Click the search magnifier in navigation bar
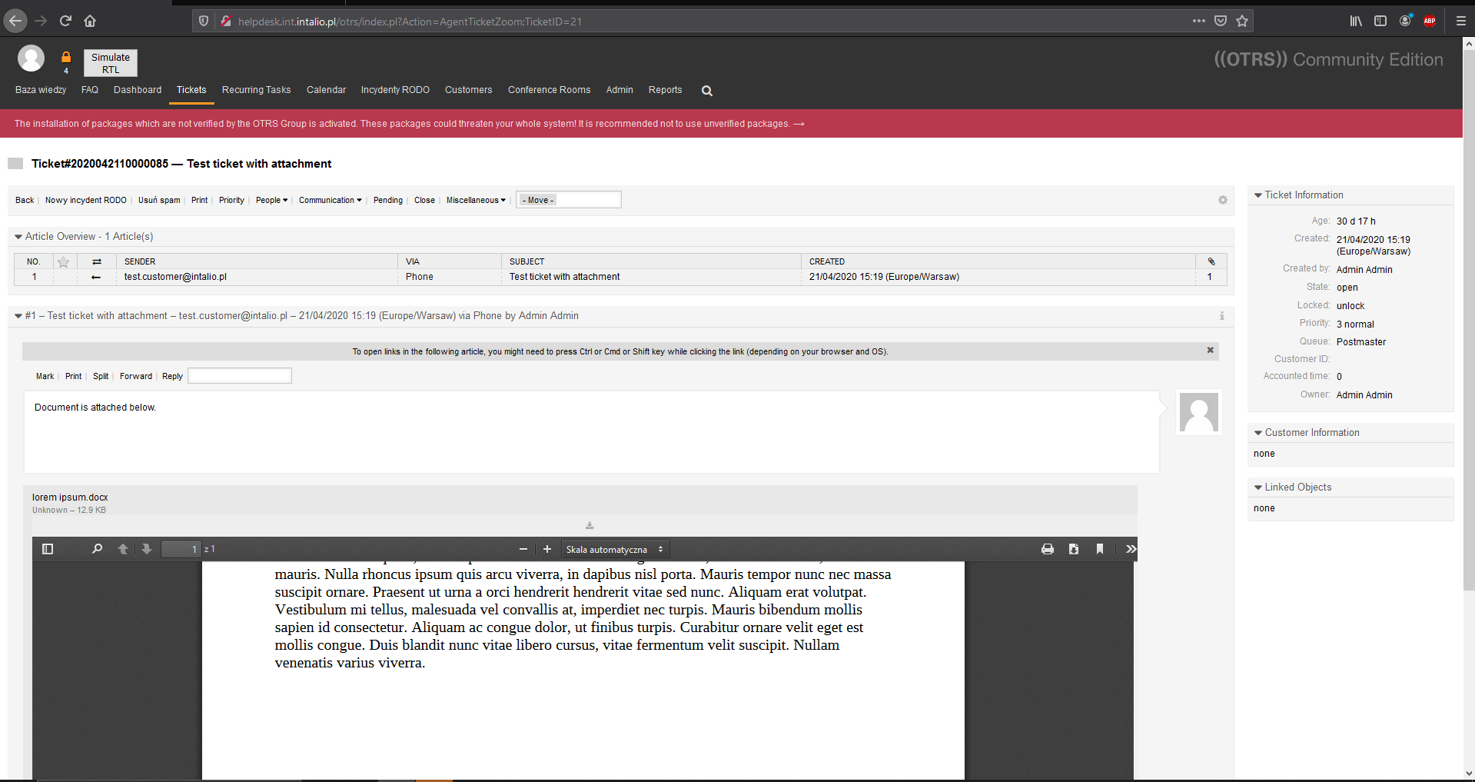1475x782 pixels. pyautogui.click(x=706, y=91)
